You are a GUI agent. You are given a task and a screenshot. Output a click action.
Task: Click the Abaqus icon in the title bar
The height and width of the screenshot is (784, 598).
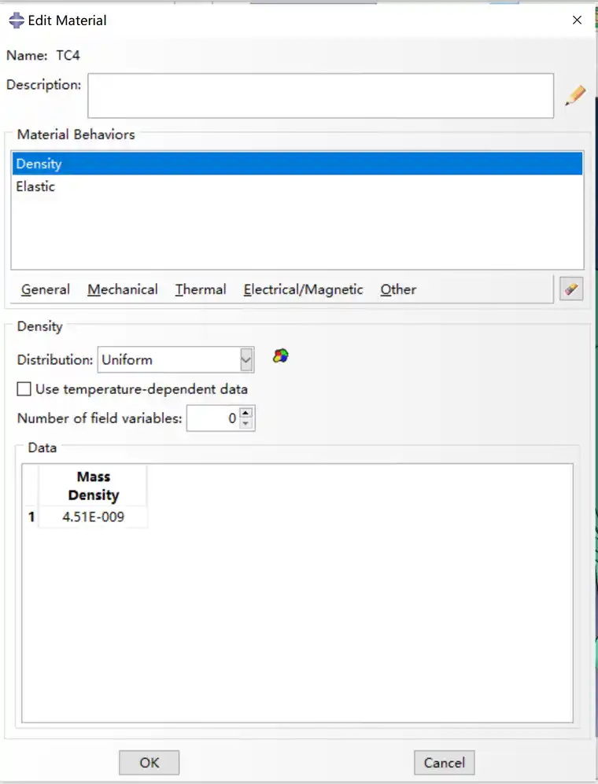(x=16, y=20)
